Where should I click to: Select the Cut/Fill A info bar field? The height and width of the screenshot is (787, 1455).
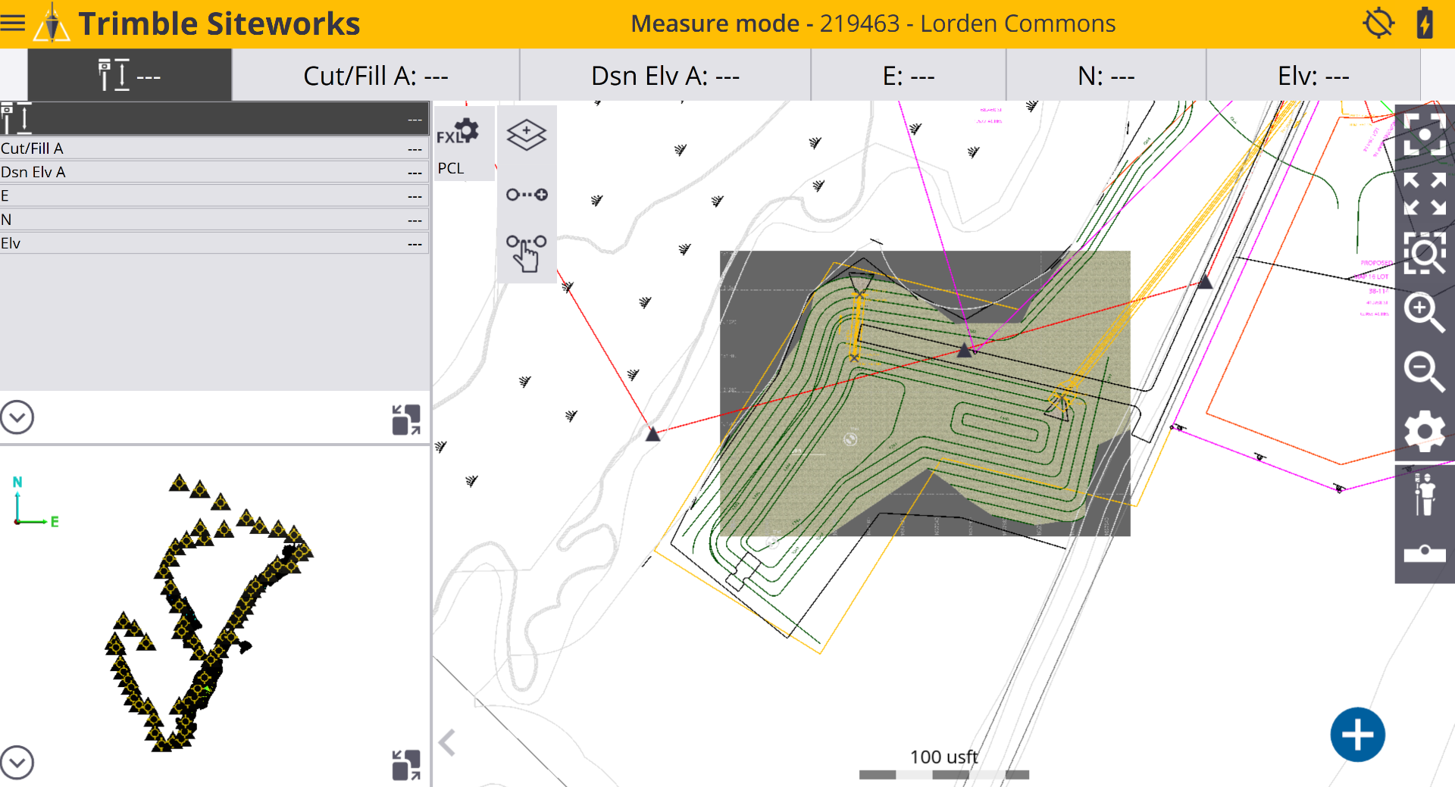[376, 75]
